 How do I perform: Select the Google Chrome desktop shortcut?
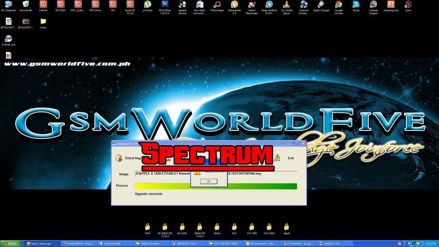pos(339,7)
